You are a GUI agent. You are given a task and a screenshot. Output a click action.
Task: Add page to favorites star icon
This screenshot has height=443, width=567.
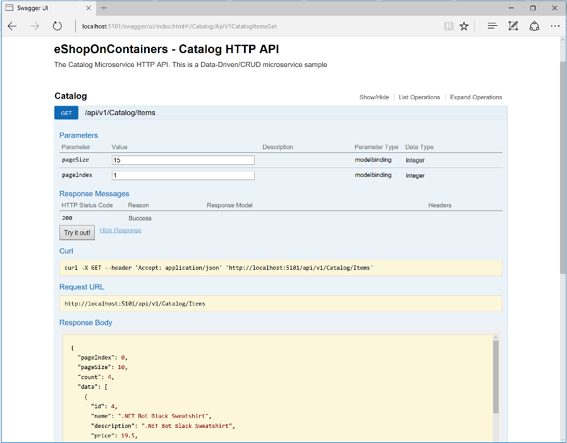pos(464,26)
